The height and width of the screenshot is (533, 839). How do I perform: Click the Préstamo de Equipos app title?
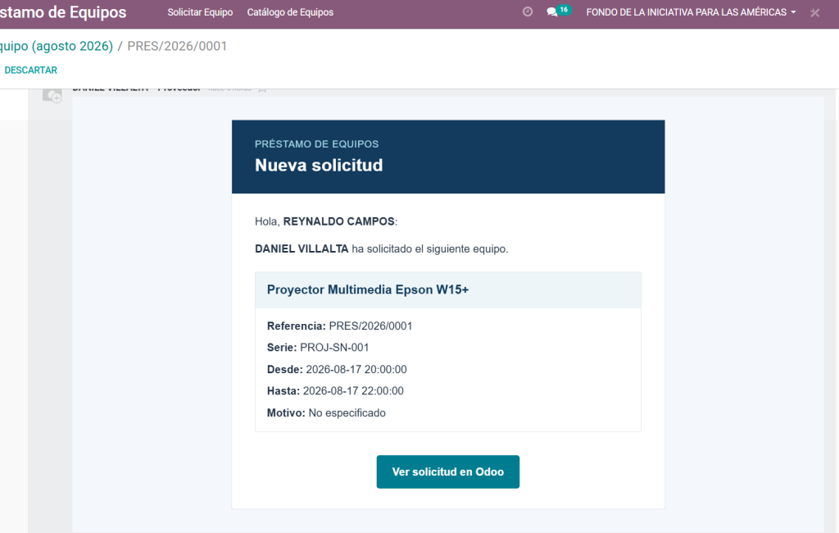click(63, 12)
